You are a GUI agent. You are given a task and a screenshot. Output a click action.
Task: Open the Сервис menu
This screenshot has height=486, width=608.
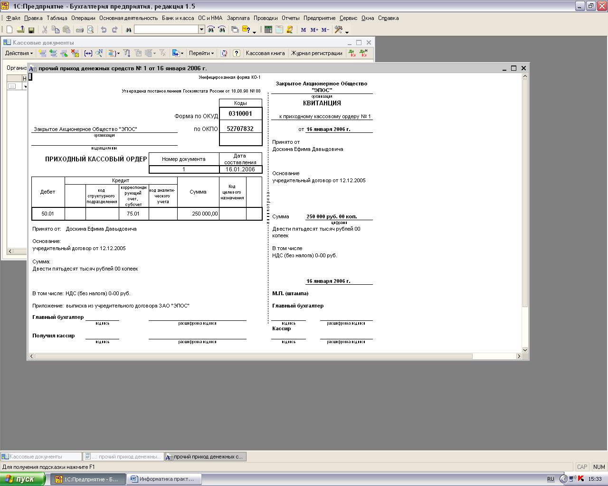tap(348, 18)
